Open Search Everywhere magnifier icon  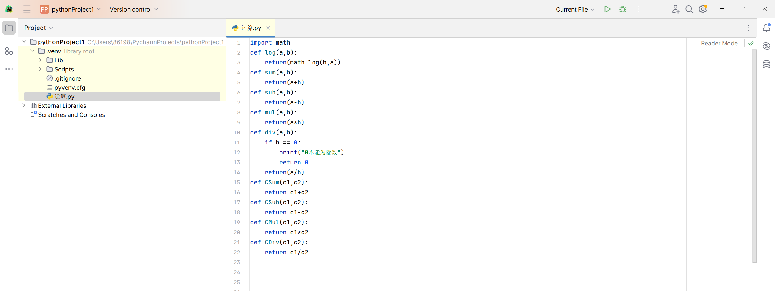pyautogui.click(x=689, y=9)
